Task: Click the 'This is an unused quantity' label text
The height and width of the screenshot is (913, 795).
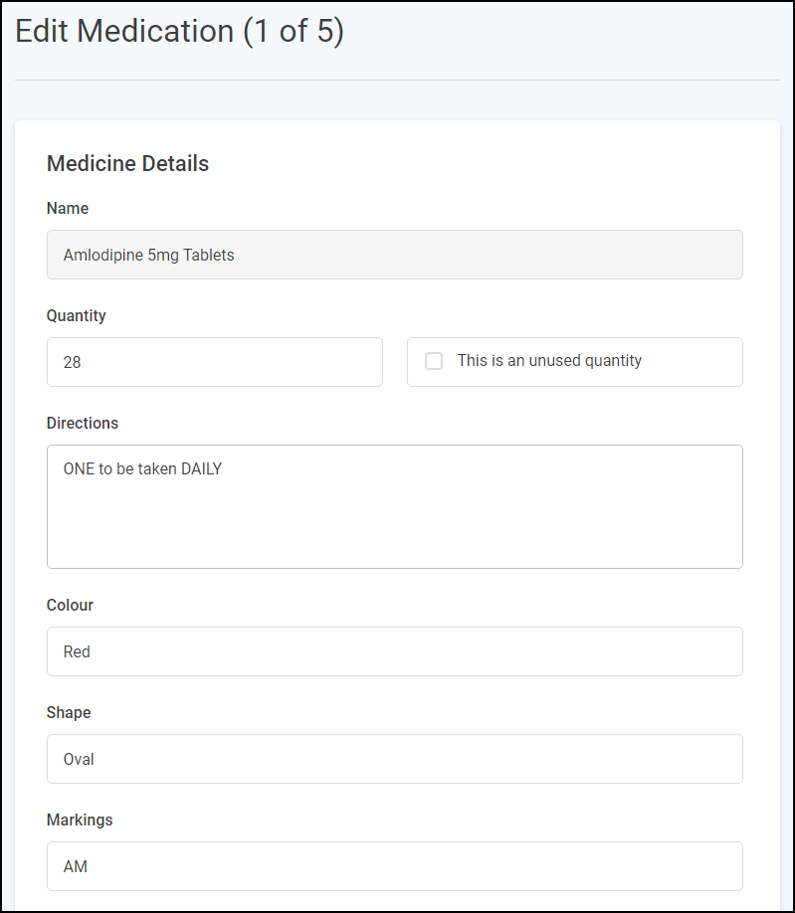Action: (549, 361)
